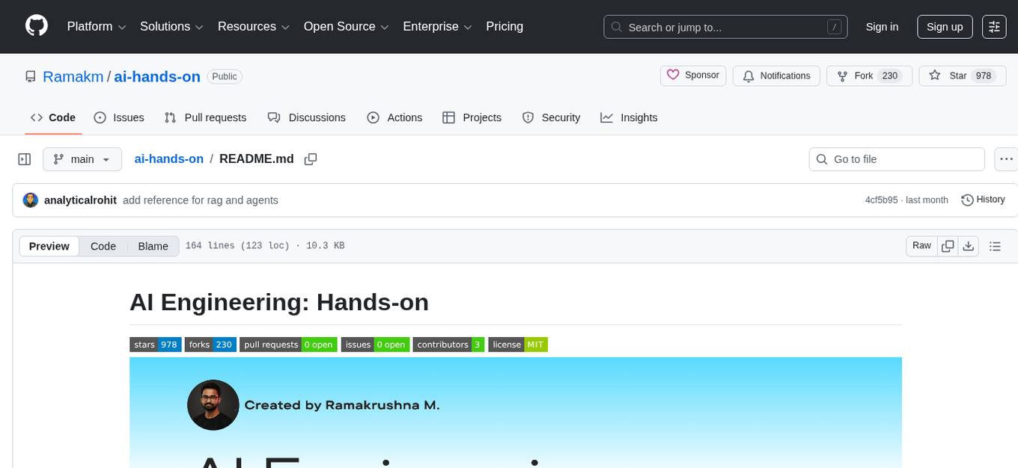The width and height of the screenshot is (1018, 468).
Task: Switch to the Blame tab
Action: 153,246
